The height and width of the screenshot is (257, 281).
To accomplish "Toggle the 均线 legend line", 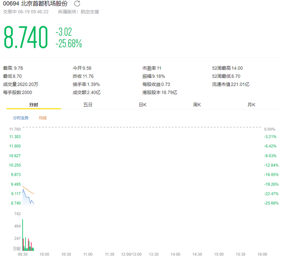I will [x=43, y=118].
